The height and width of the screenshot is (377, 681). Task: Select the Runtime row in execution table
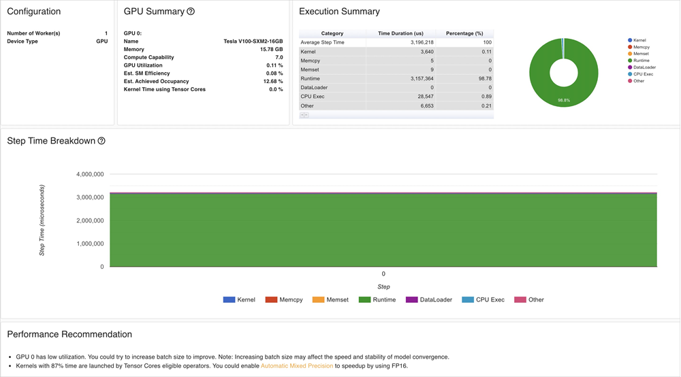pyautogui.click(x=396, y=78)
